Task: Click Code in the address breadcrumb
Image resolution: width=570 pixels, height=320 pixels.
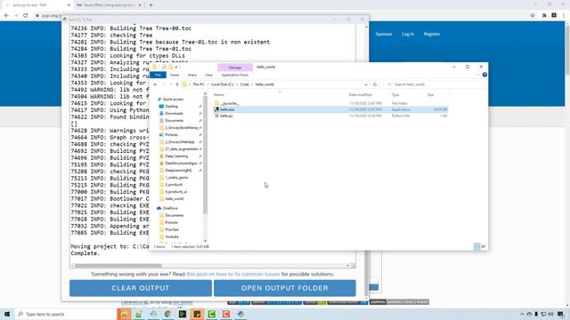Action: [x=244, y=84]
